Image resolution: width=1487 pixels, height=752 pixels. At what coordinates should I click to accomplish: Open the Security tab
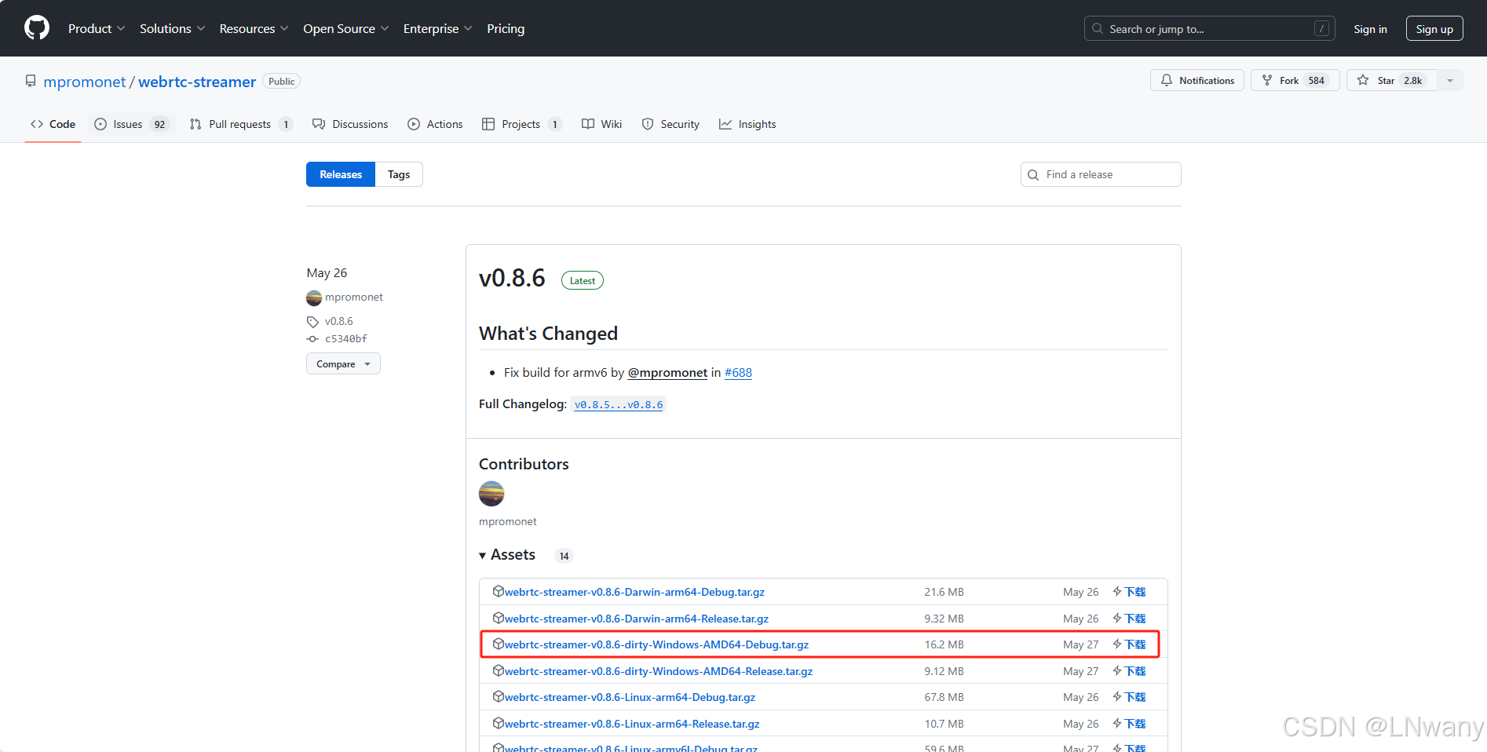coord(670,124)
